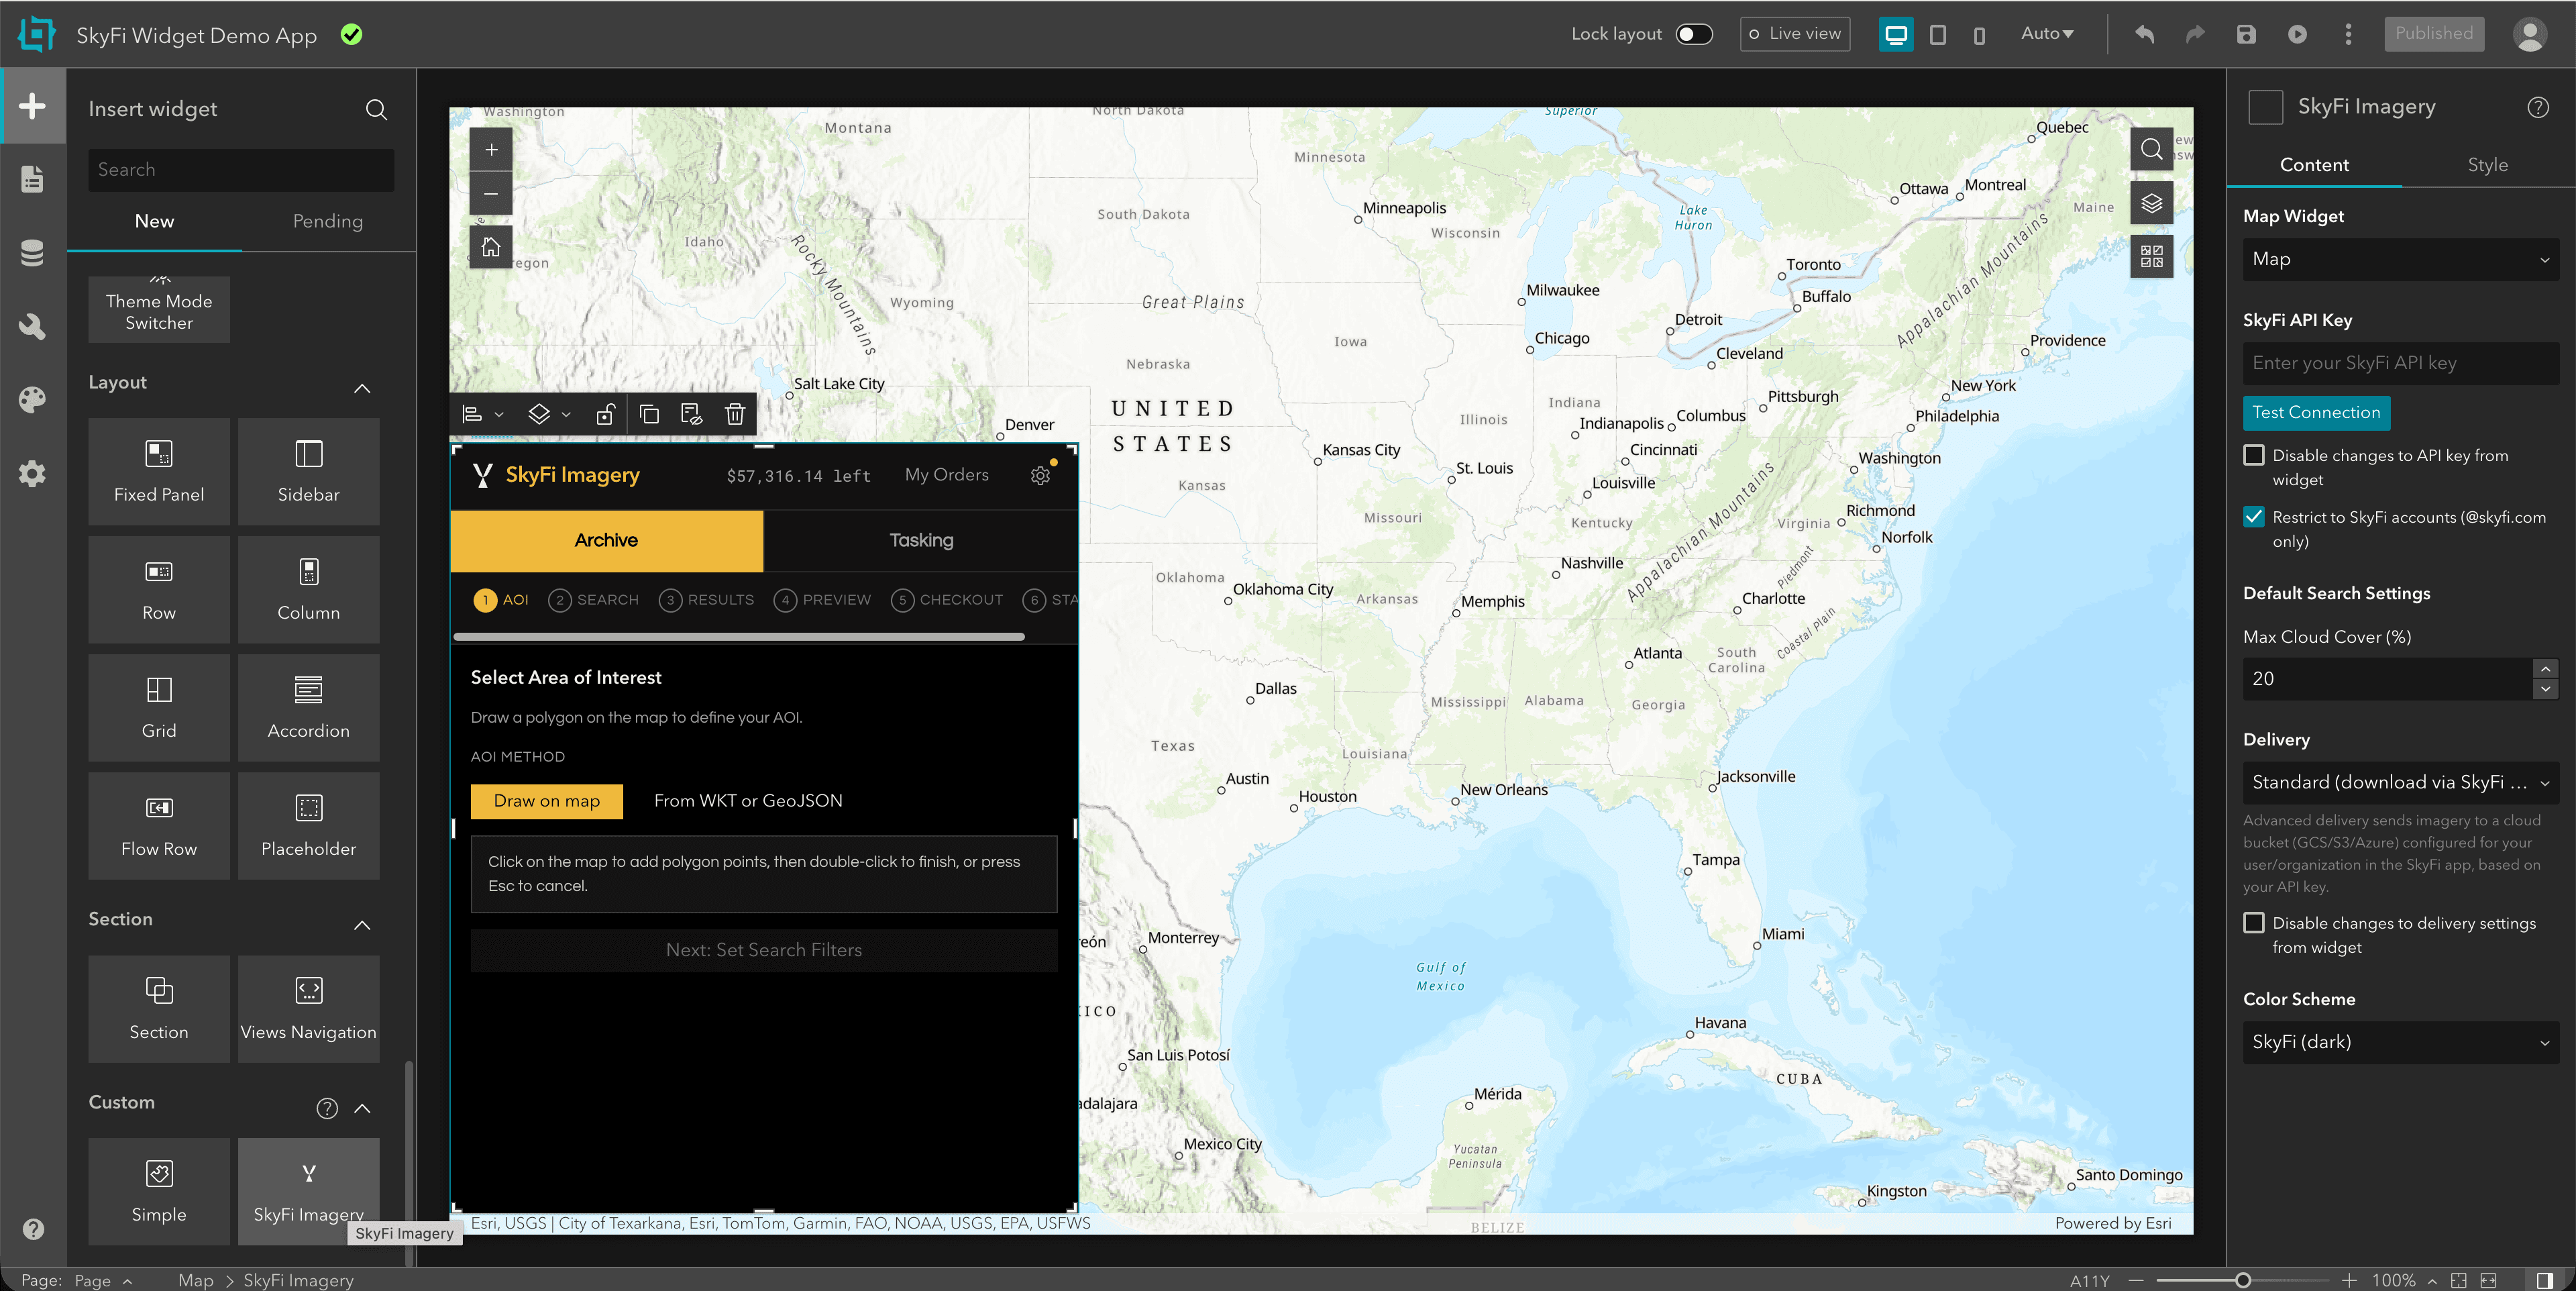Select Draw on map AOI method
Image resolution: width=2576 pixels, height=1291 pixels.
click(x=547, y=801)
